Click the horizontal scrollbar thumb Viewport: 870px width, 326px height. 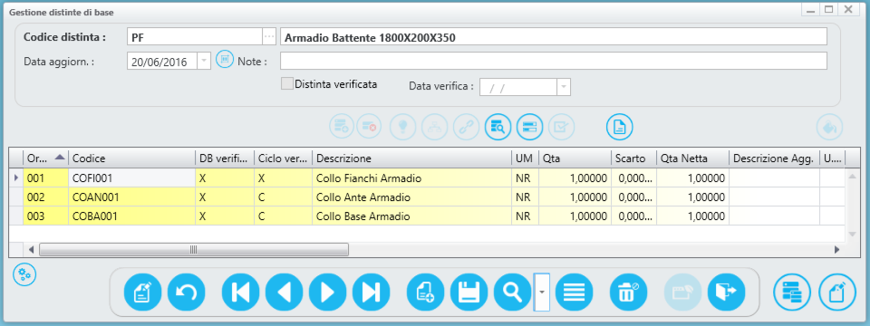coord(194,250)
